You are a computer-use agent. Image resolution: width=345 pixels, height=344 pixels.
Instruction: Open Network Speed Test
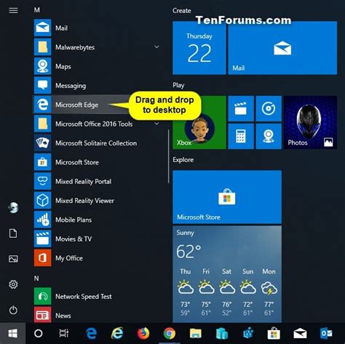97,296
